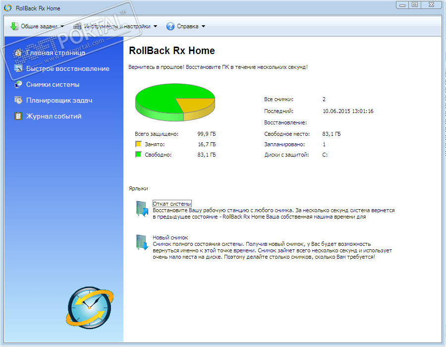This screenshot has height=347, width=446.
Task: Click the Все снимки count 2
Action: point(324,99)
